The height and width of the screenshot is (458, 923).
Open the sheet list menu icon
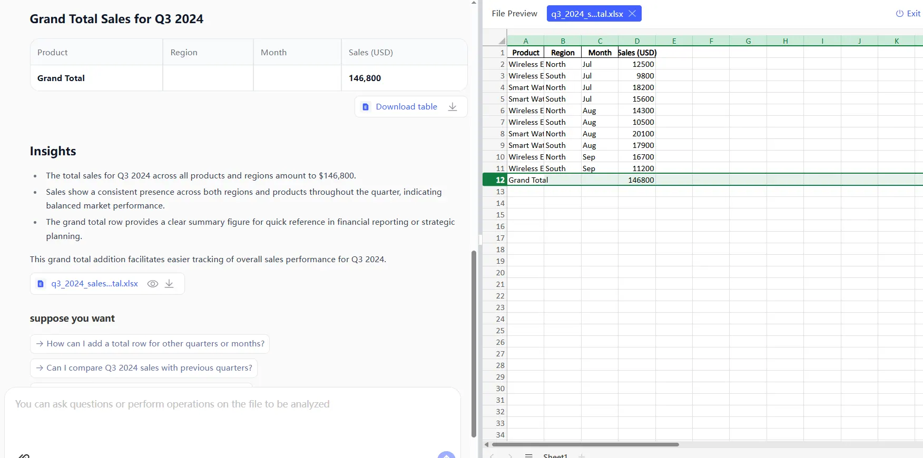tap(529, 455)
